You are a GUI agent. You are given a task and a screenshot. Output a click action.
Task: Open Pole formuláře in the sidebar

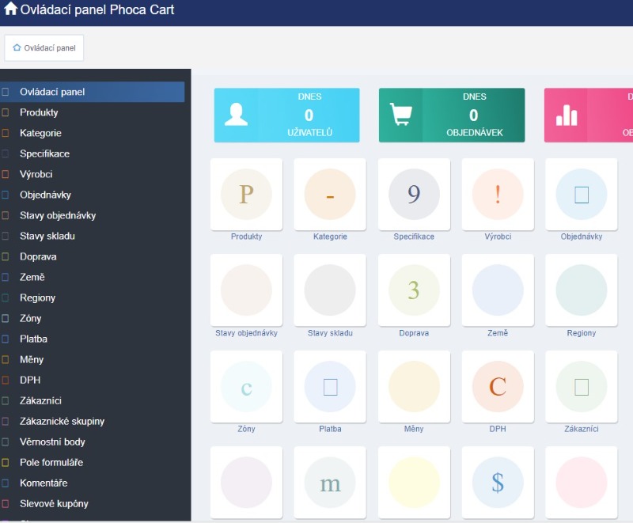tap(92, 462)
